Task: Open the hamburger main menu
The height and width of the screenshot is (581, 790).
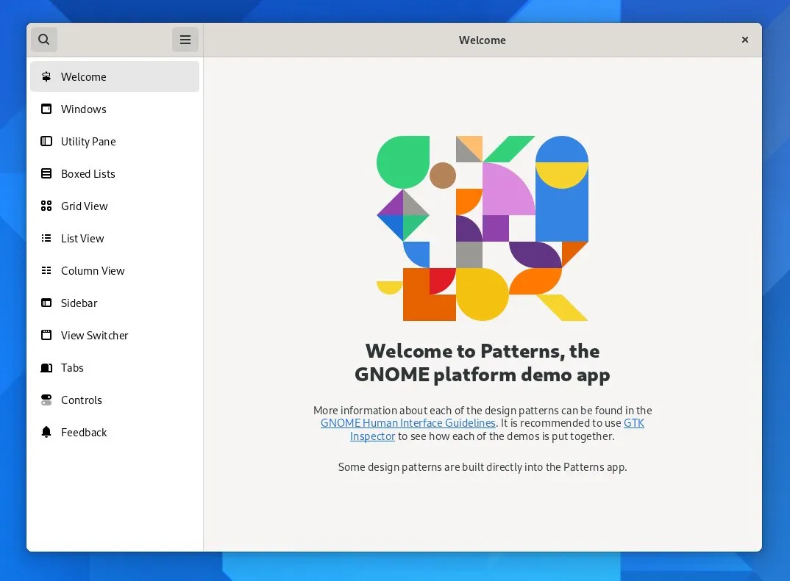Action: click(x=185, y=40)
